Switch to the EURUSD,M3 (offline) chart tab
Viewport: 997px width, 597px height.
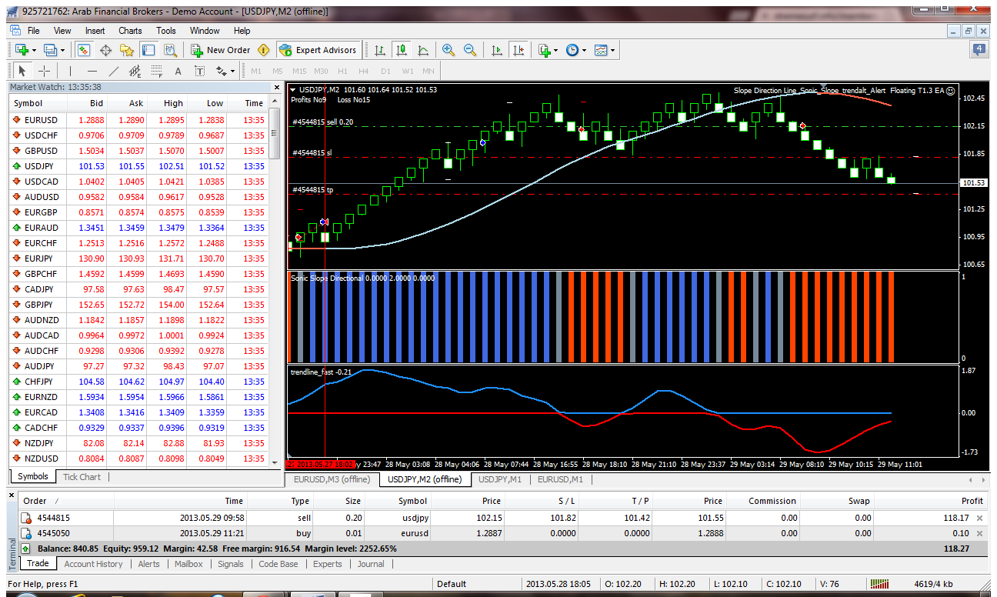(332, 479)
